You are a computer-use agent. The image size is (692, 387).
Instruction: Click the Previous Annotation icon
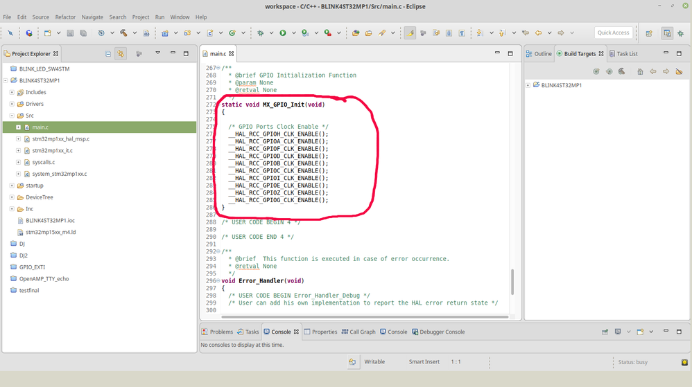[x=502, y=33]
